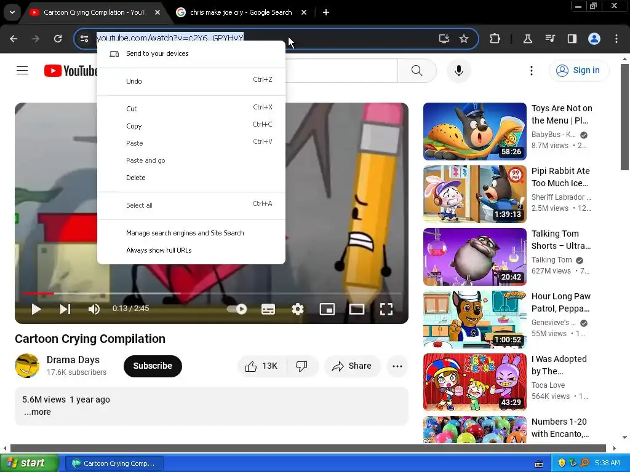Like the video (13K)
This screenshot has height=472, width=630.
(x=262, y=366)
